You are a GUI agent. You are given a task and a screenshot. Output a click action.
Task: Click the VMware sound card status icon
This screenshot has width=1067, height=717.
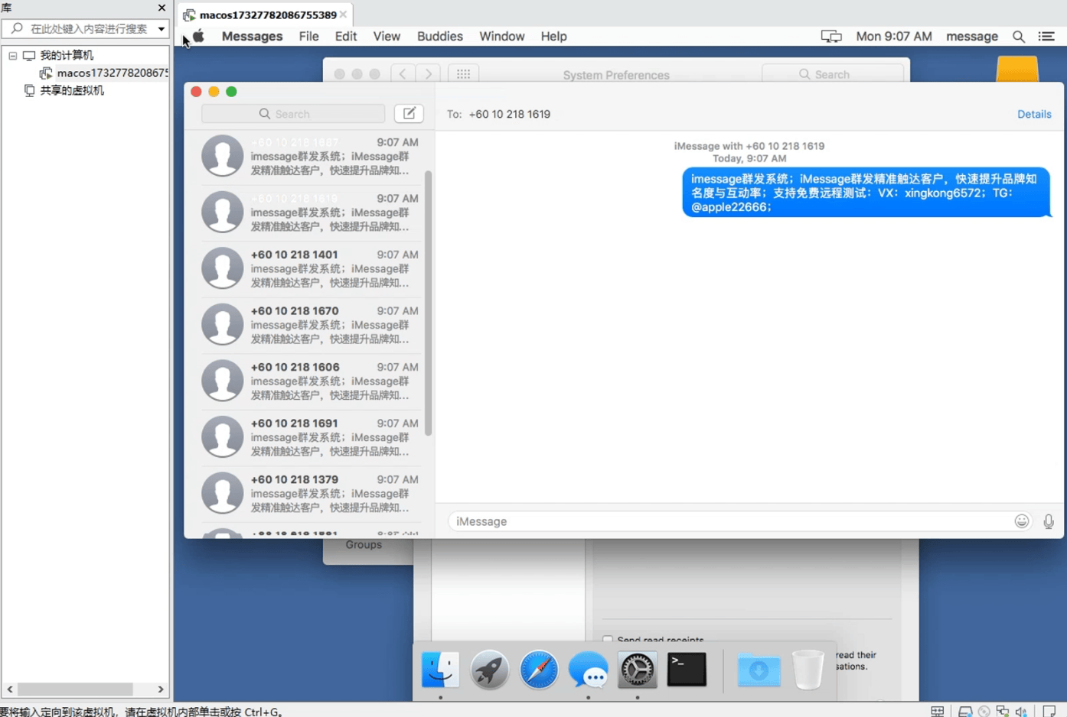pyautogui.click(x=1021, y=711)
